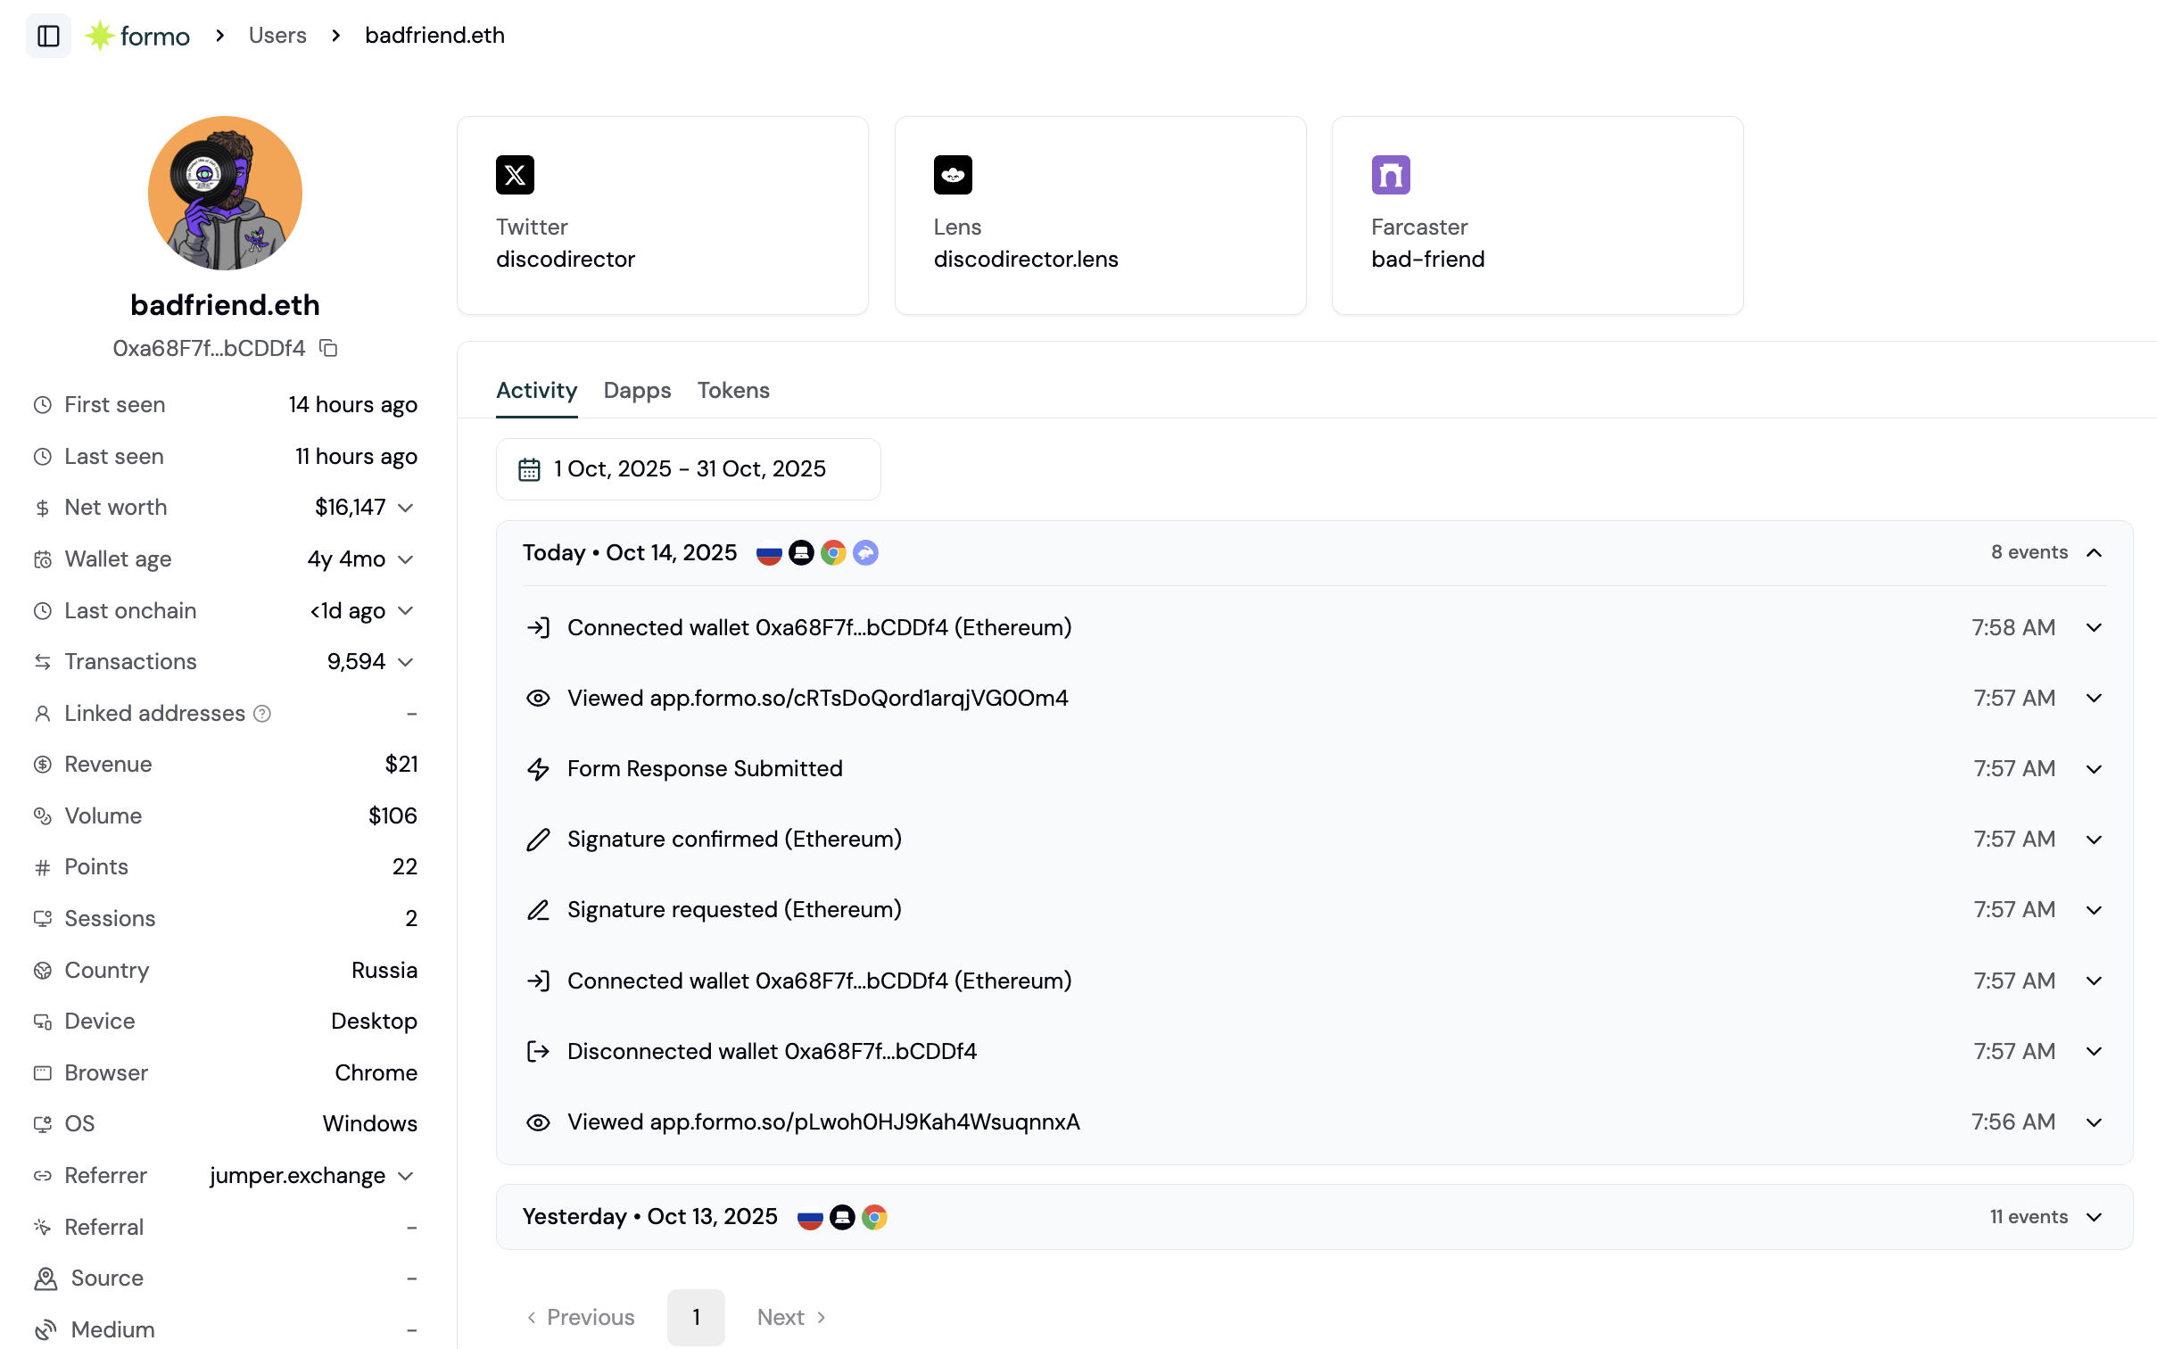Click the Lens profile icon
2157x1349 pixels.
pos(952,175)
